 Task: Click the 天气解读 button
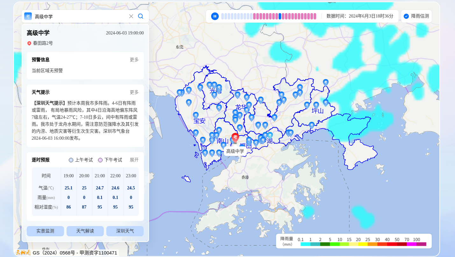[85, 231]
